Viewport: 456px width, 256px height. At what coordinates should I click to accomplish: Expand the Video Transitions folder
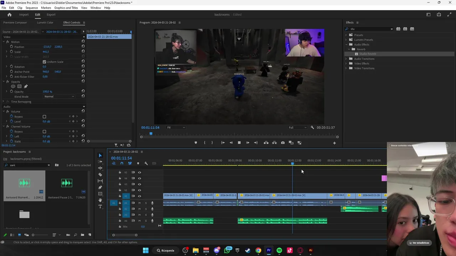pos(346,68)
